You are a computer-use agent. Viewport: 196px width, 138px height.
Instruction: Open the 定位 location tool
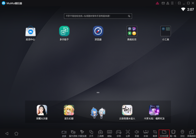pos(182,133)
